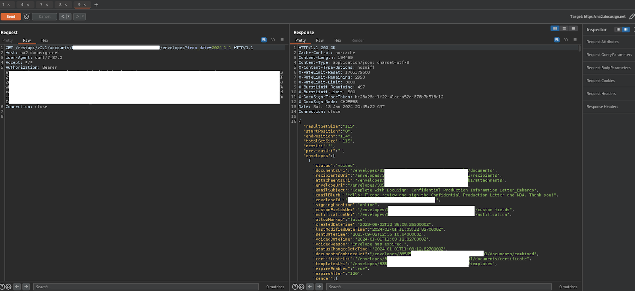Go to next Request search match
The image size is (635, 291).
(x=26, y=287)
